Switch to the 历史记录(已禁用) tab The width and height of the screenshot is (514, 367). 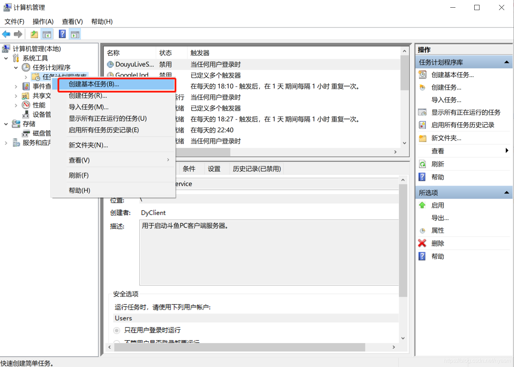coord(257,169)
